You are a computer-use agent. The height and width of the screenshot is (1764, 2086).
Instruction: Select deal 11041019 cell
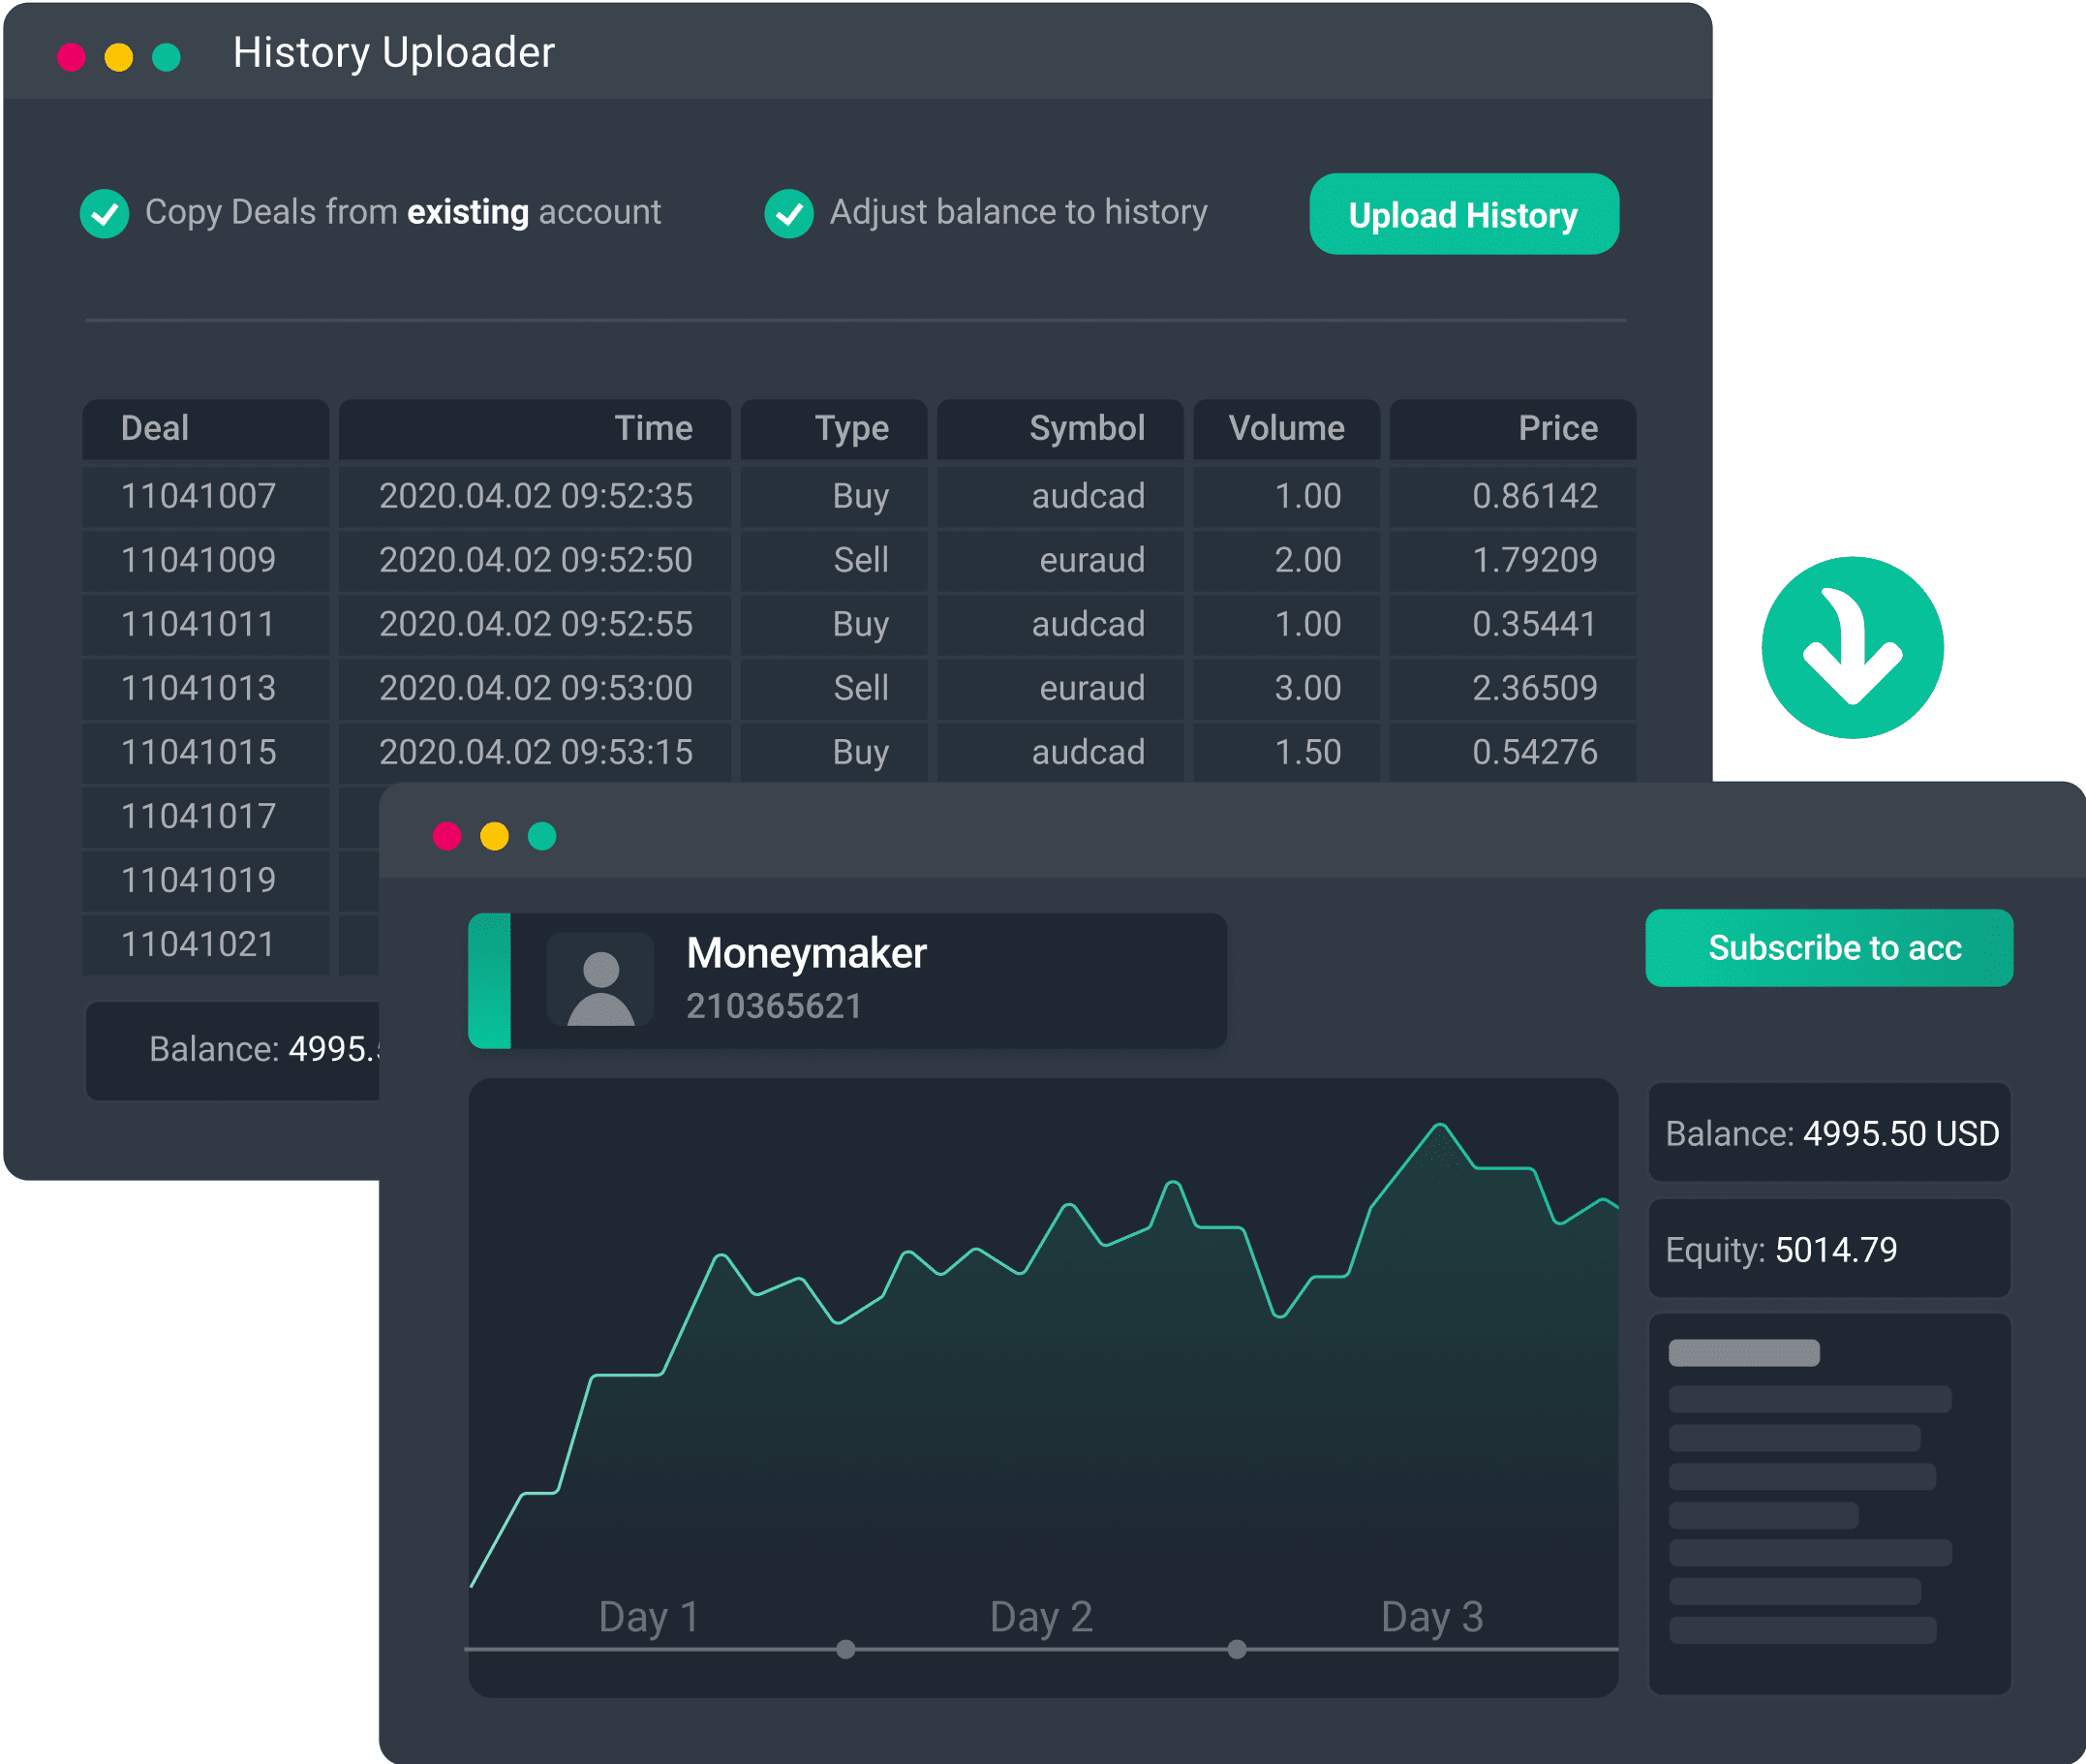click(205, 880)
